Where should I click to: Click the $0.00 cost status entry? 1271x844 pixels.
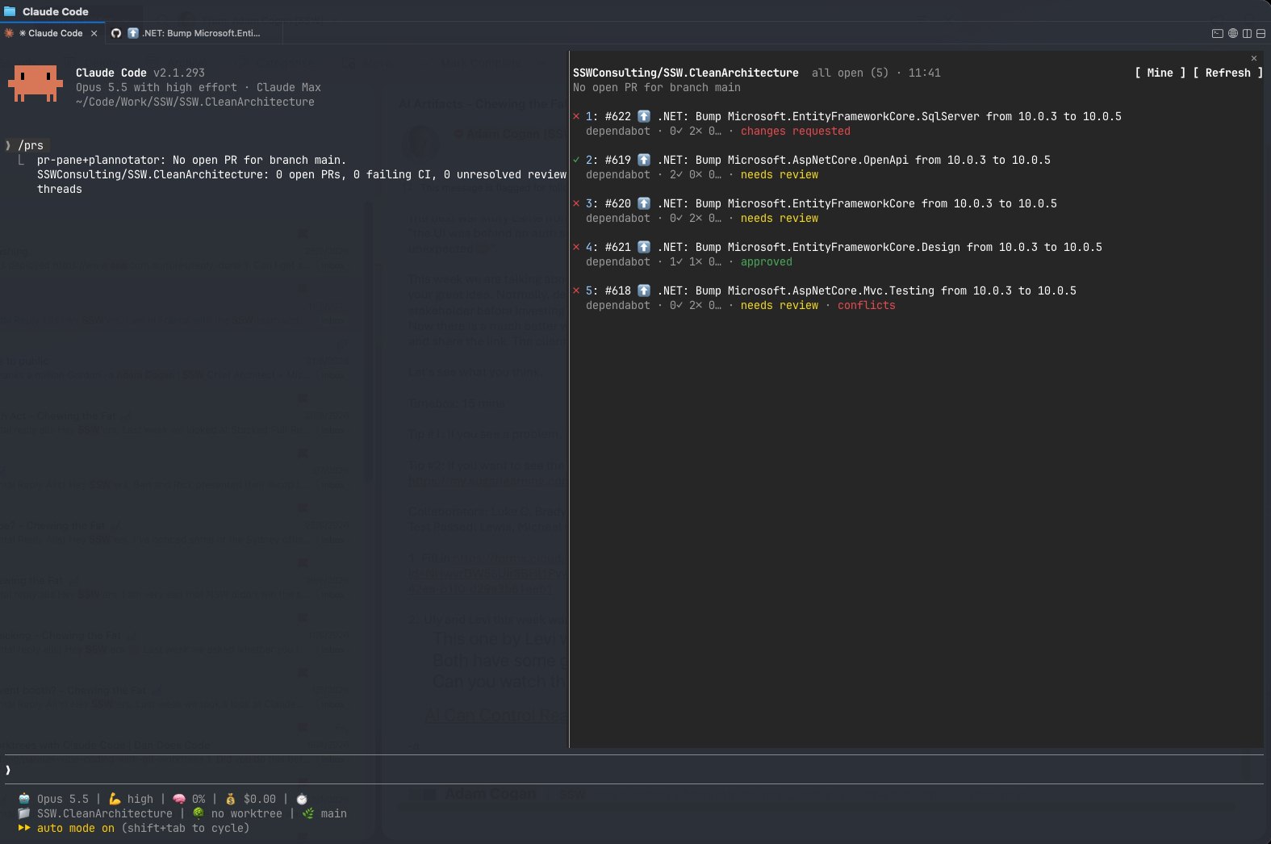250,799
